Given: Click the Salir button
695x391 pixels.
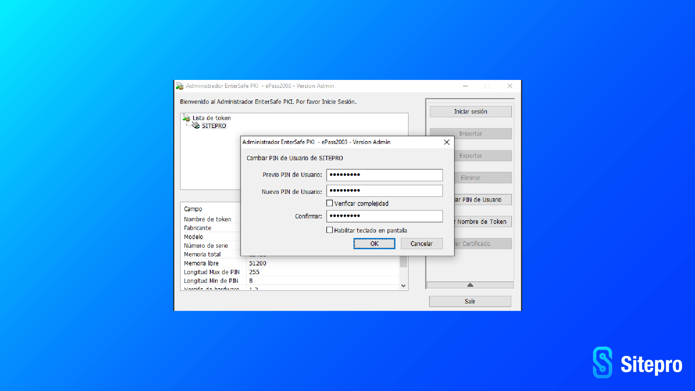Looking at the screenshot, I should 470,302.
